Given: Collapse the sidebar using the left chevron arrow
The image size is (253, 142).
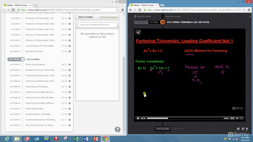Looking at the screenshot, I should (x=250, y=17).
